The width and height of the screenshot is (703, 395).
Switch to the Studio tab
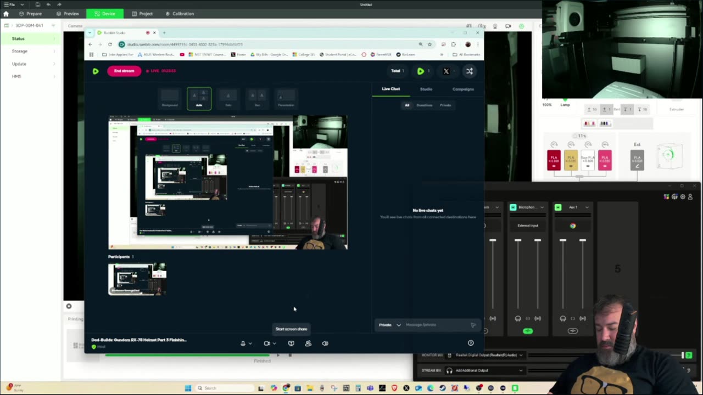[426, 89]
